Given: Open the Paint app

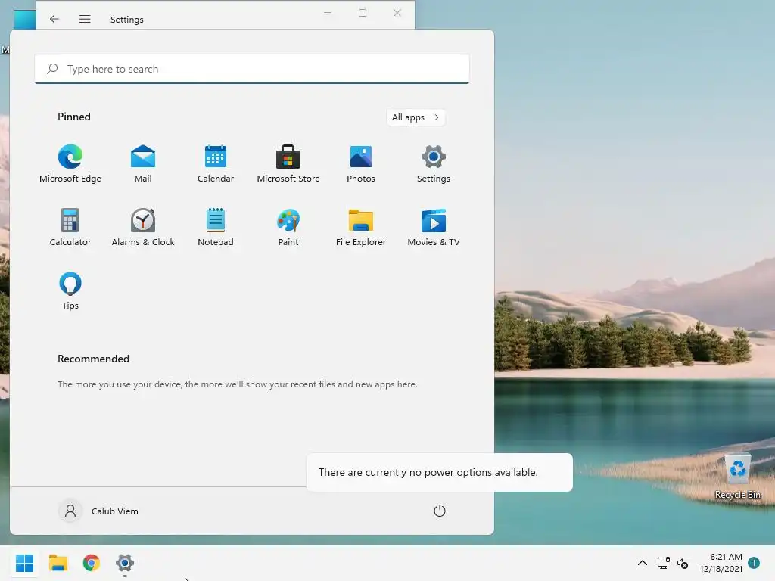Looking at the screenshot, I should 288,228.
